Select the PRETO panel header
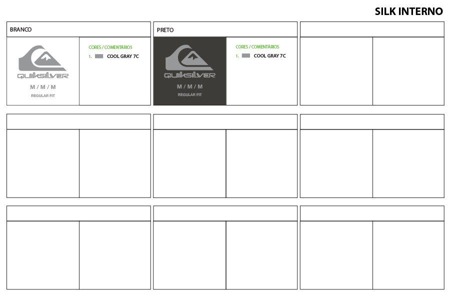Image resolution: width=450 pixels, height=300 pixels. pyautogui.click(x=225, y=29)
